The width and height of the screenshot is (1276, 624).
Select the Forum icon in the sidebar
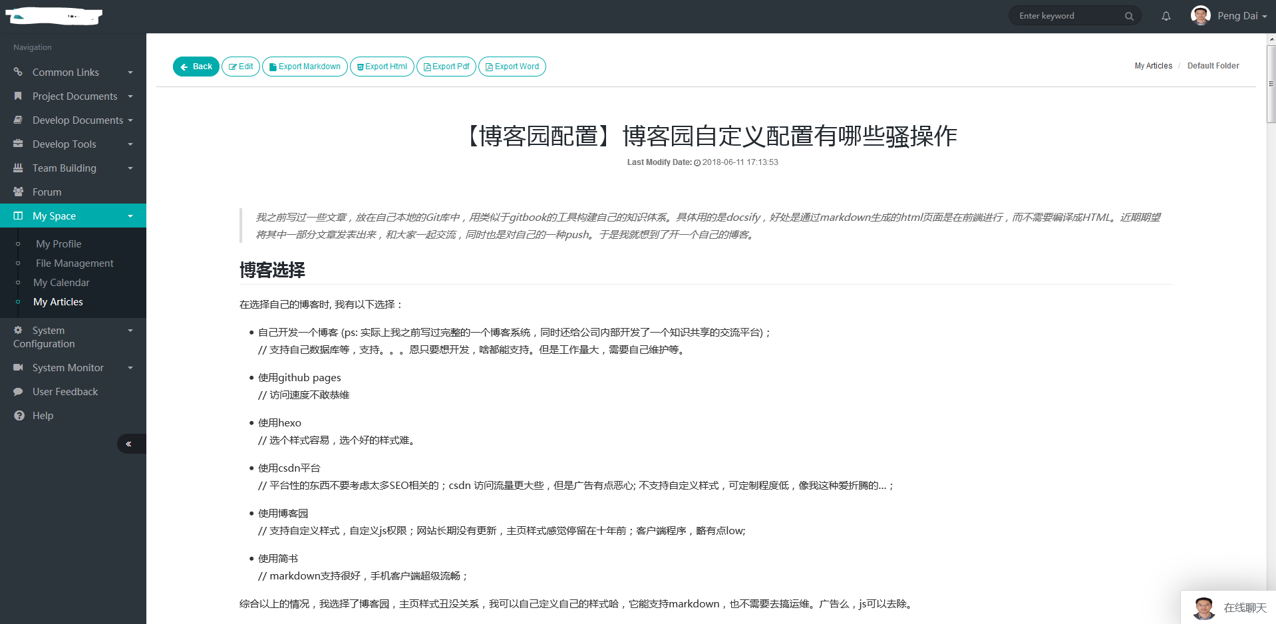click(19, 192)
